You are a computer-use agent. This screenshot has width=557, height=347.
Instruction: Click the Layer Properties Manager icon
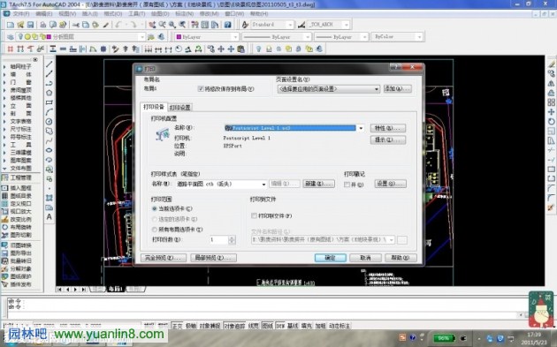pyautogui.click(x=11, y=37)
